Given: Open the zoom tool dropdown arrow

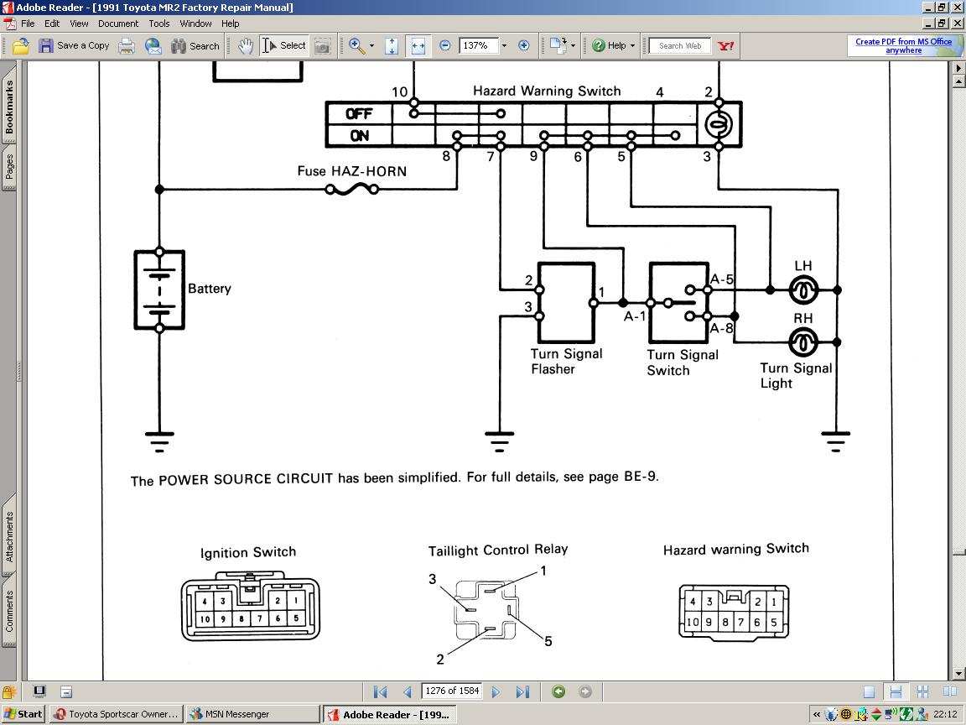Looking at the screenshot, I should point(371,46).
